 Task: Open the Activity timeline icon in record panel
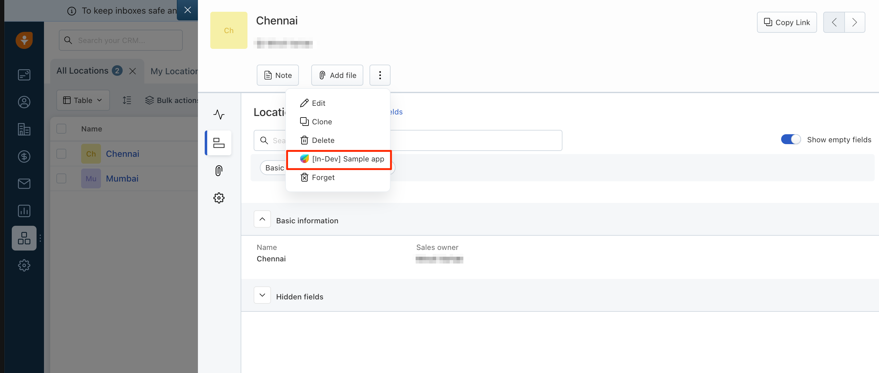coord(219,115)
